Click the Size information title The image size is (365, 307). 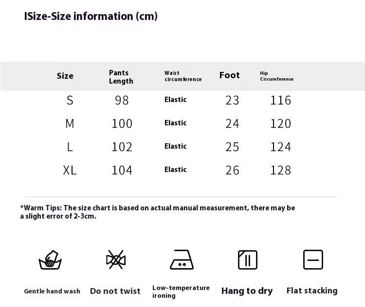point(91,16)
